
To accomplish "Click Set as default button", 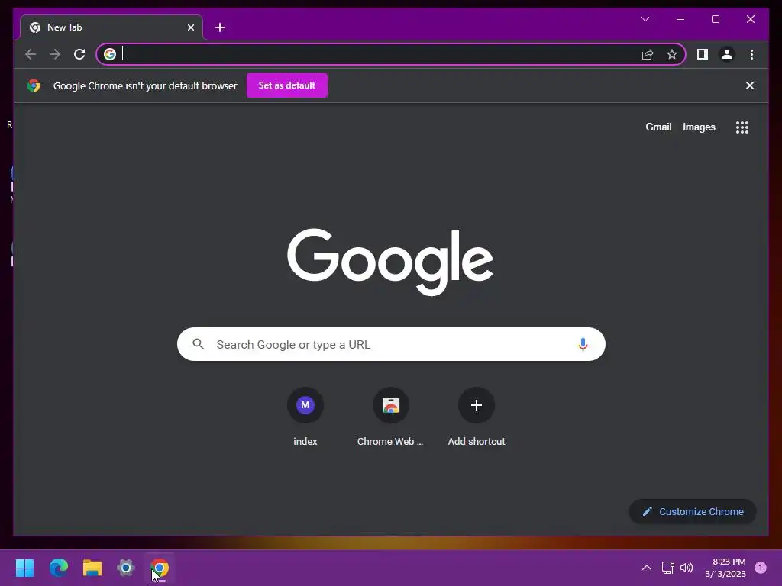I will (x=287, y=85).
